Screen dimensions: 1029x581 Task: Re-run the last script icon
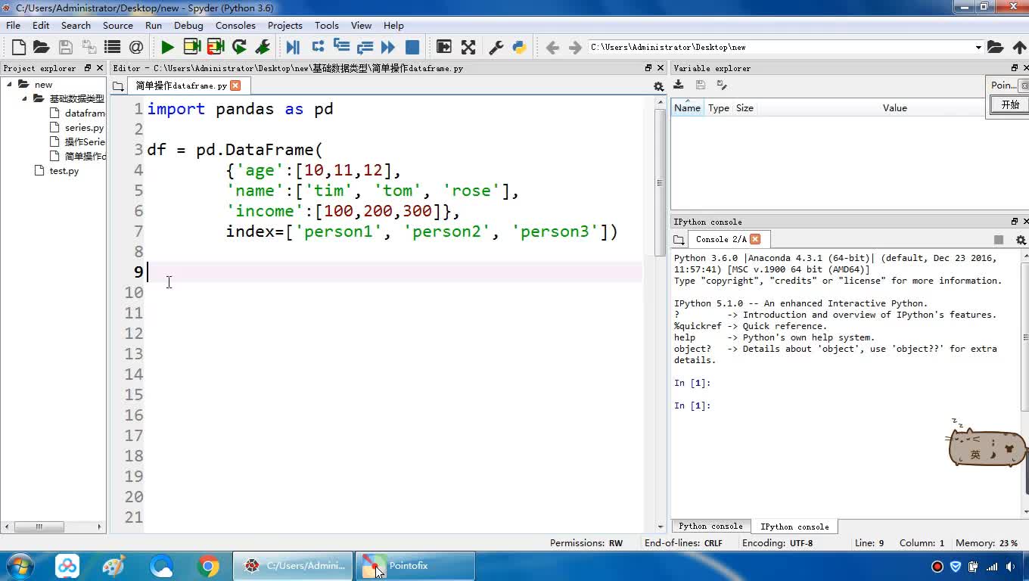[x=239, y=48]
